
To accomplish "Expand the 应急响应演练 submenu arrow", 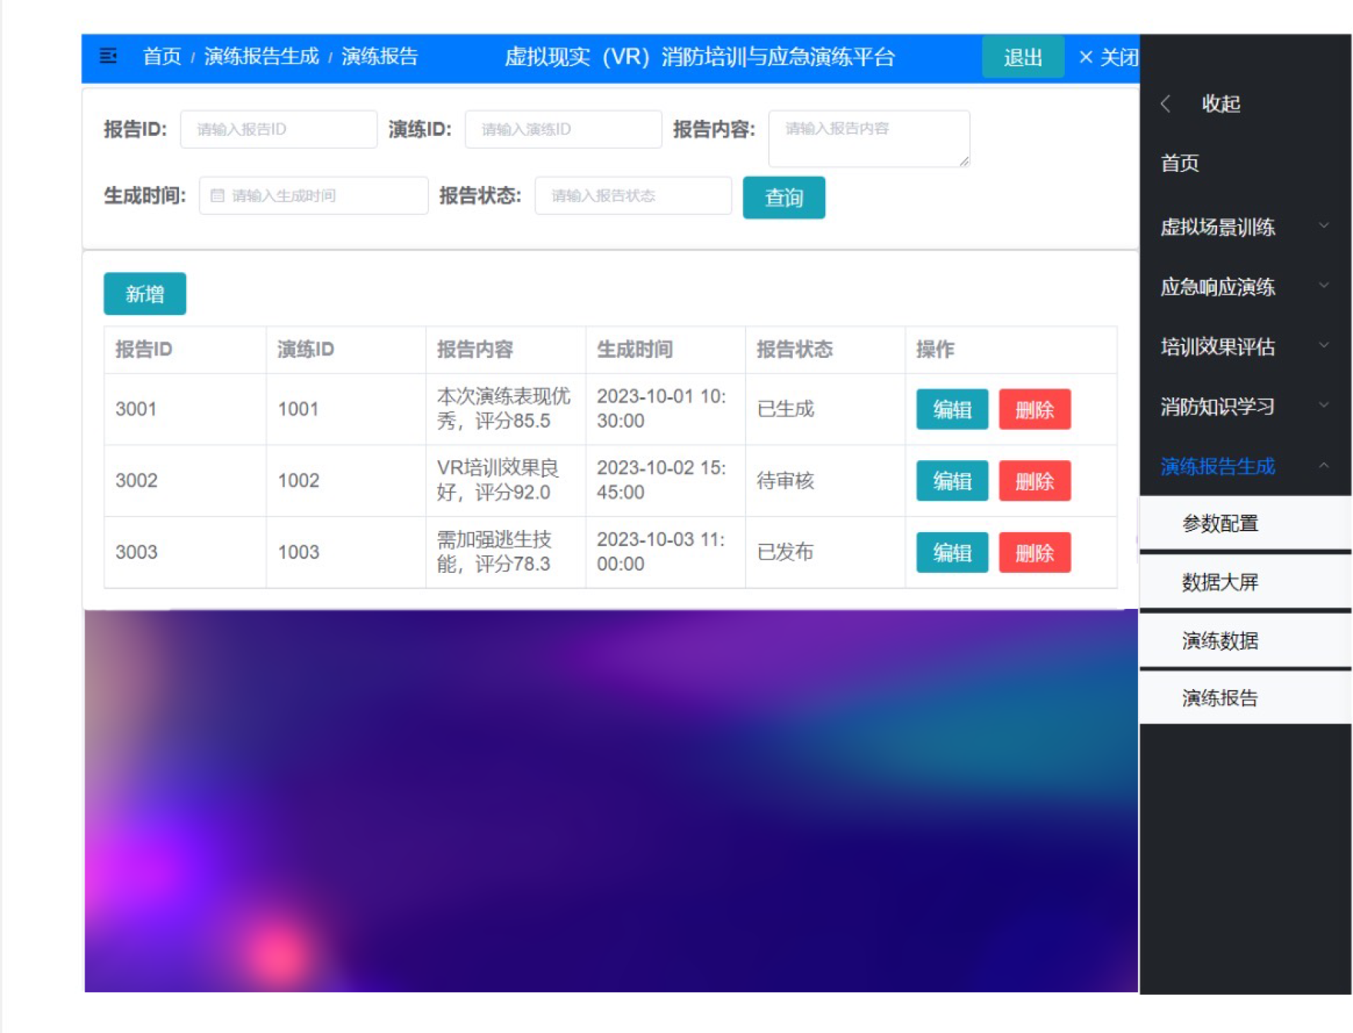I will point(1323,285).
